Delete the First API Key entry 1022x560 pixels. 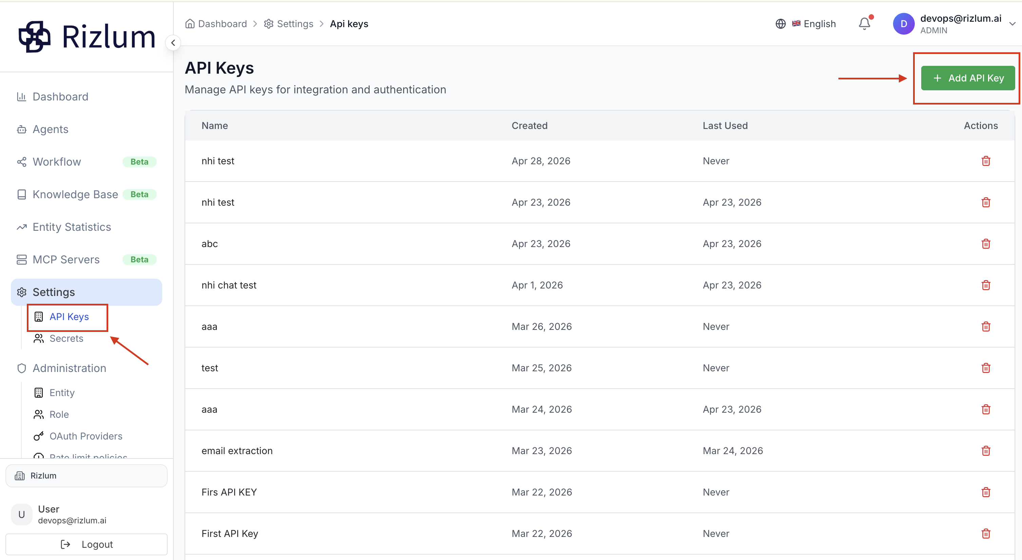985,534
